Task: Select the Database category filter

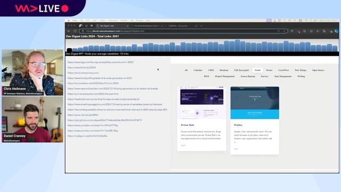Action: click(x=224, y=70)
